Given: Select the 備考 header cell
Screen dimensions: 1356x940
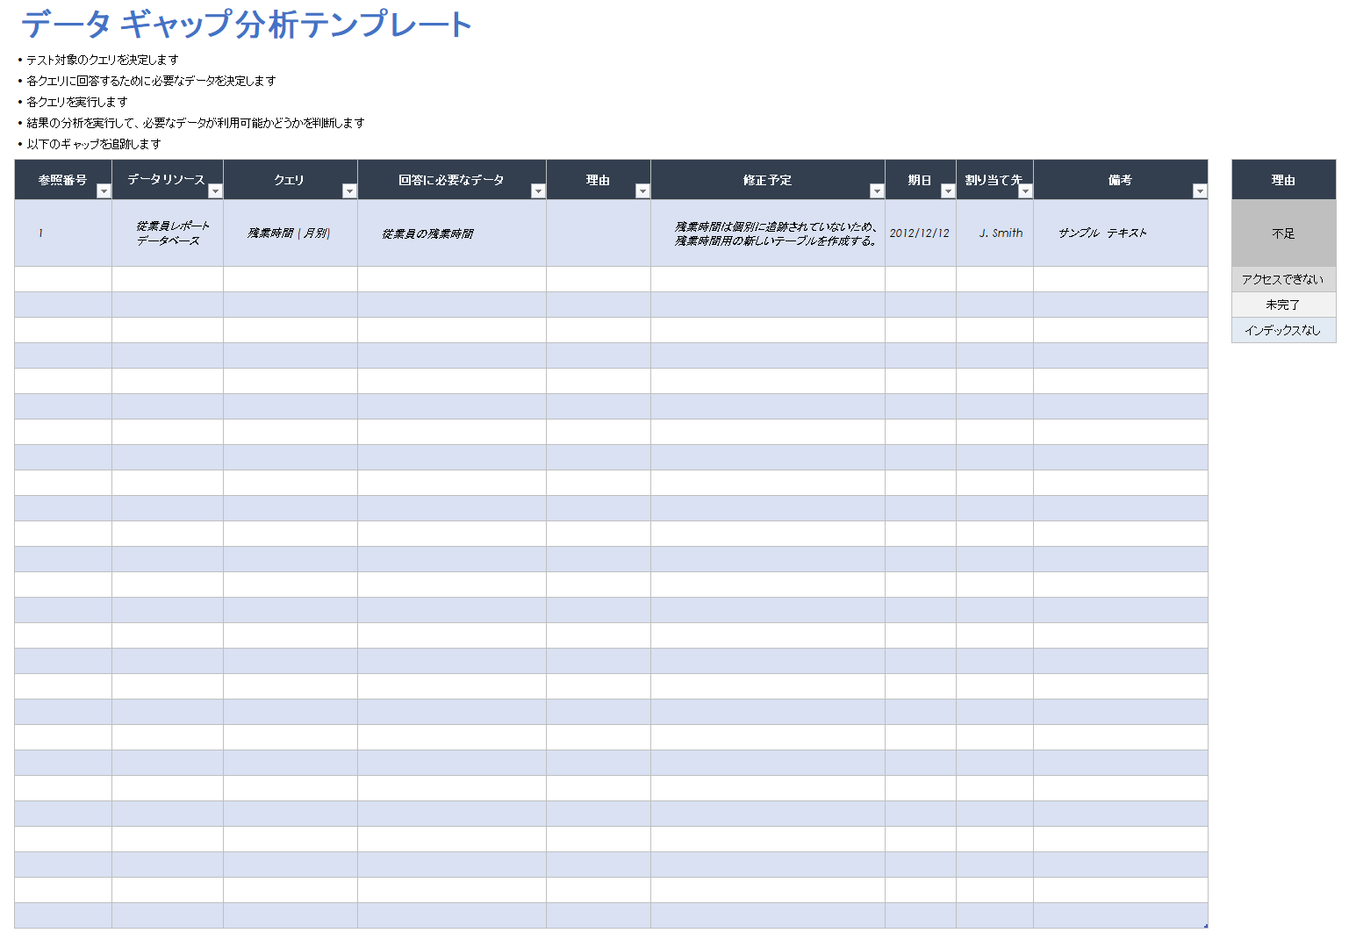Looking at the screenshot, I should (1121, 180).
